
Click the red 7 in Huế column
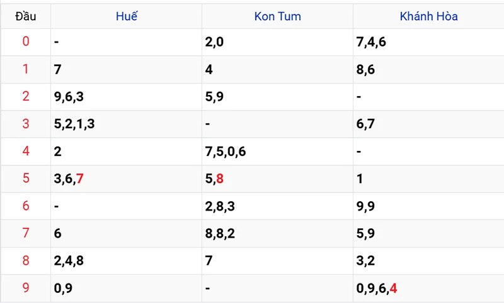79,179
